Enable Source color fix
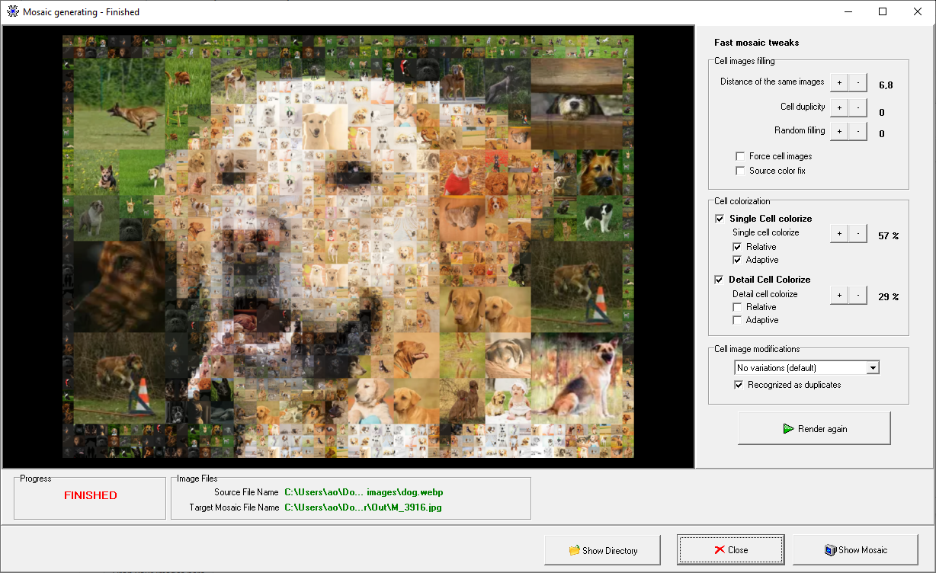The width and height of the screenshot is (936, 573). click(740, 170)
